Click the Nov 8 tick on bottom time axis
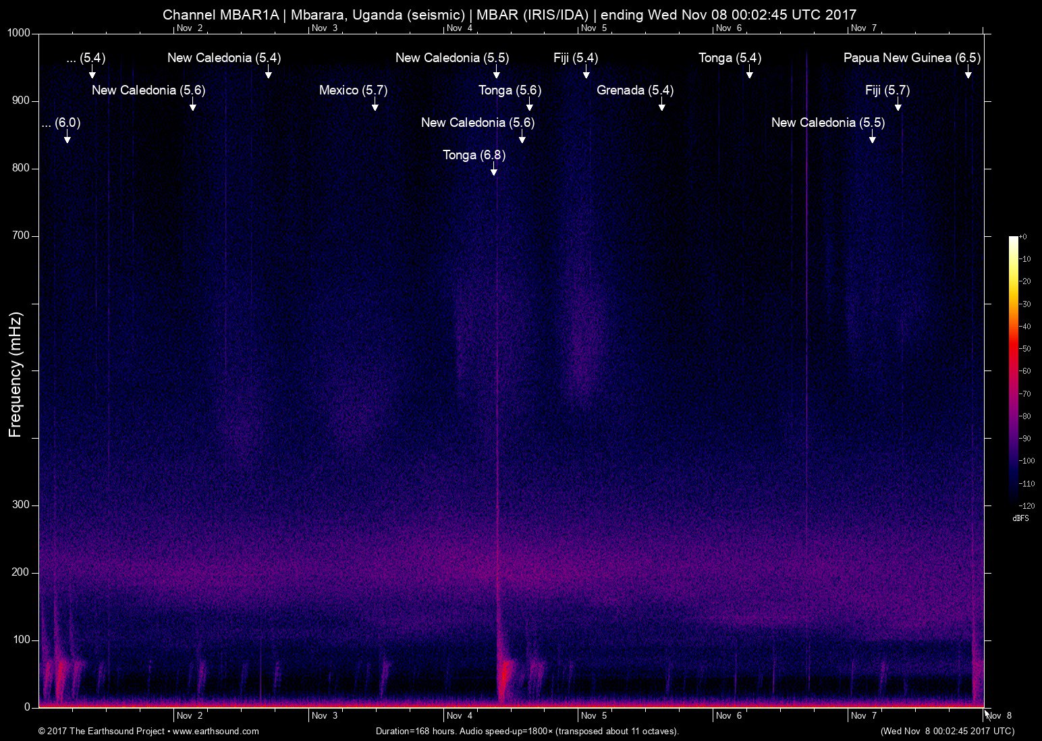 click(x=999, y=715)
